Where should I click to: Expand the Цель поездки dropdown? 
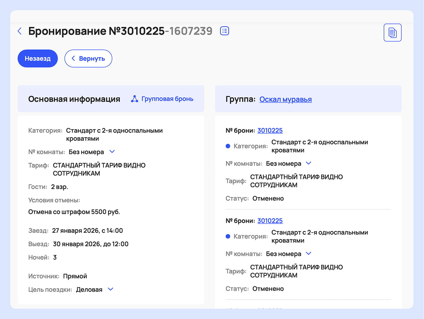point(110,289)
